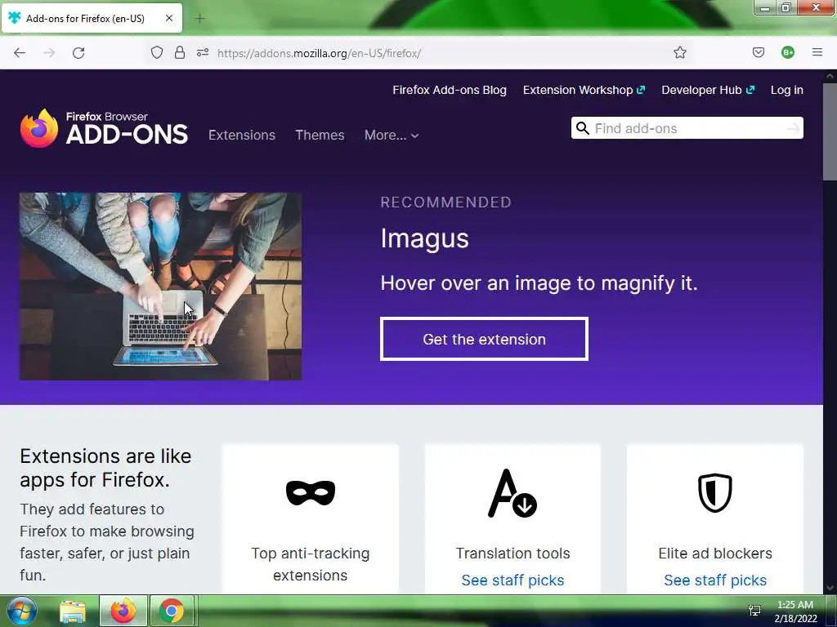The image size is (837, 627).
Task: Open Developer Hub link
Action: point(708,90)
